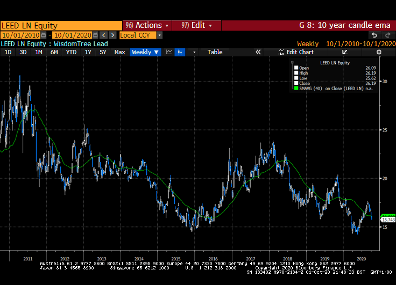The width and height of the screenshot is (396, 285).
Task: Toggle Open series checkbox in legend
Action: click(296, 68)
